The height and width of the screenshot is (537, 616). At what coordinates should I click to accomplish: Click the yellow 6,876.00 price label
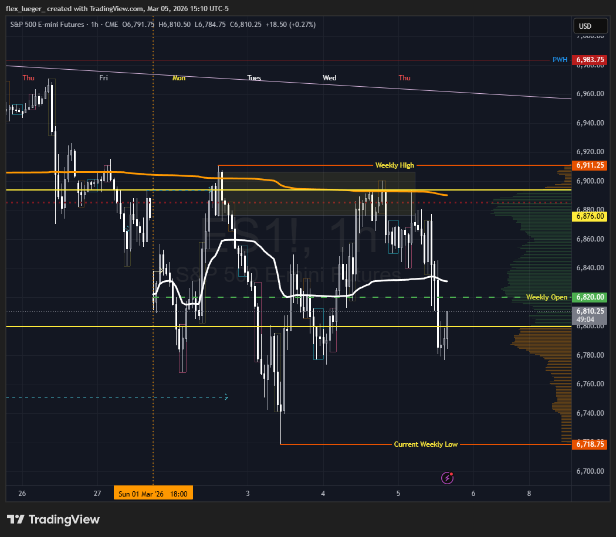click(x=590, y=216)
